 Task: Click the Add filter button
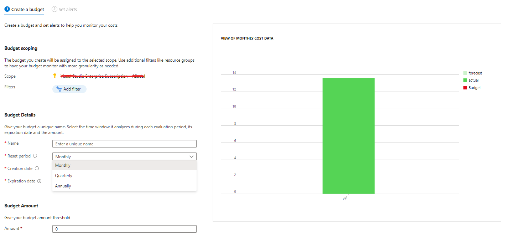tap(69, 89)
